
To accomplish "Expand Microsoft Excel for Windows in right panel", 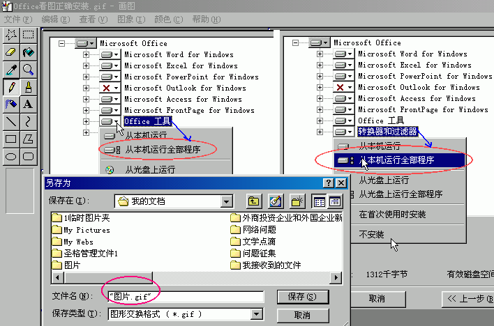I will coord(320,65).
